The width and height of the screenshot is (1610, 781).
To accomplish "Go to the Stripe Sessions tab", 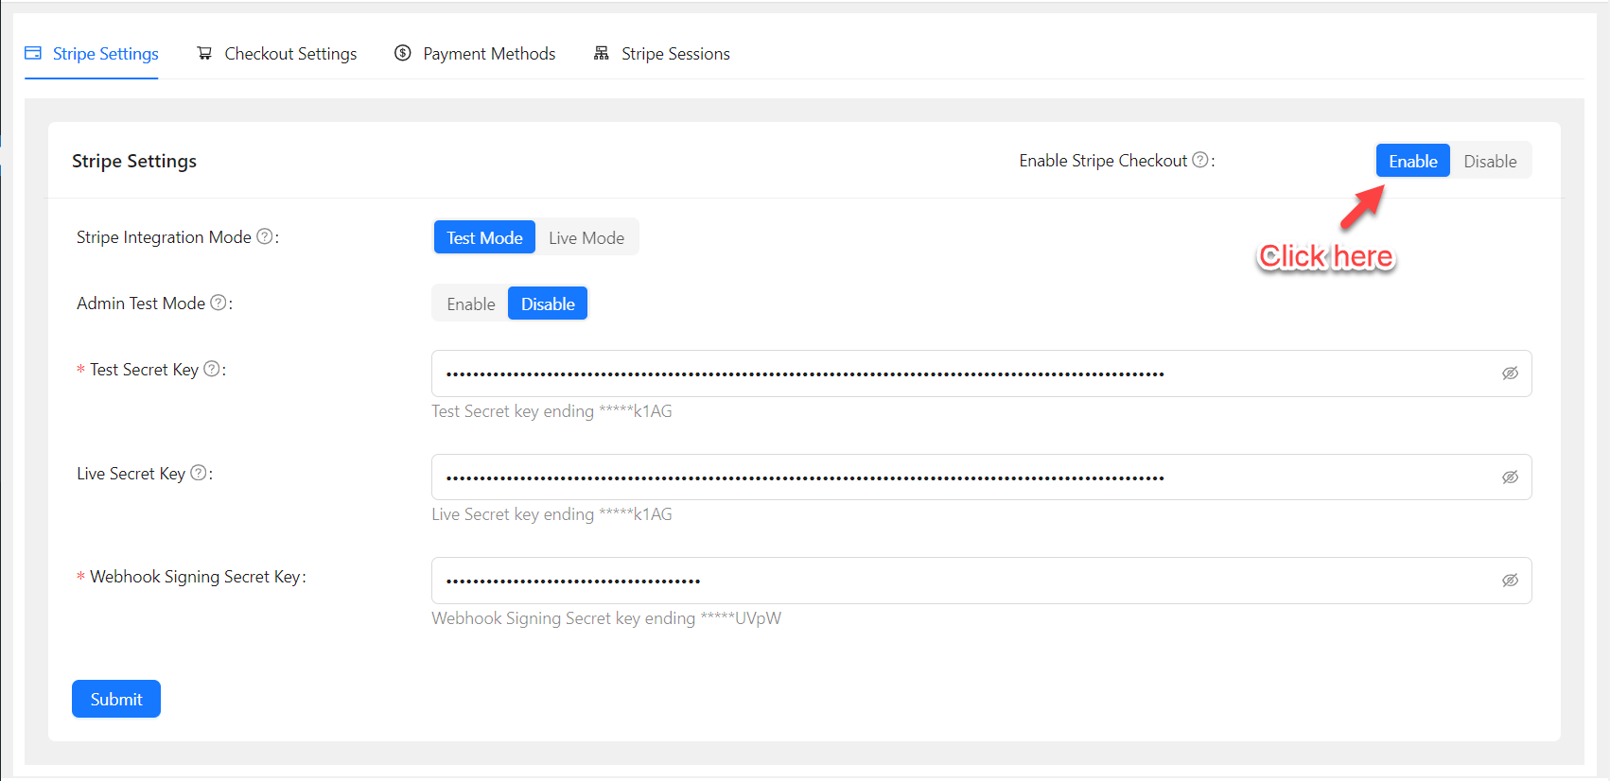I will 662,54.
